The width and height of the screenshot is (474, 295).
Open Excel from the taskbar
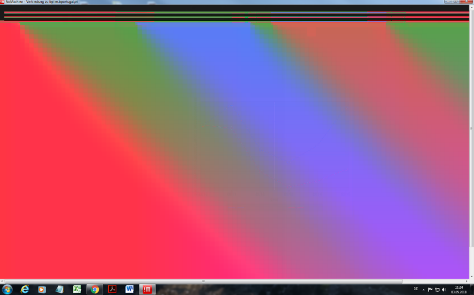(77, 289)
